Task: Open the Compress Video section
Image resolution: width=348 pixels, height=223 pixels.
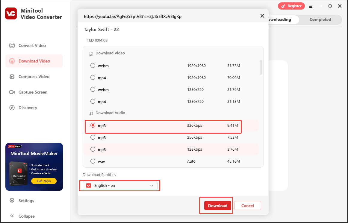Action: [34, 77]
